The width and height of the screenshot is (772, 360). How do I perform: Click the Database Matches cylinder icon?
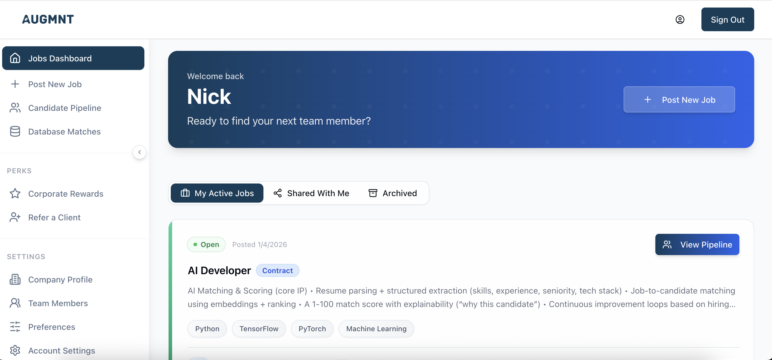coord(15,131)
